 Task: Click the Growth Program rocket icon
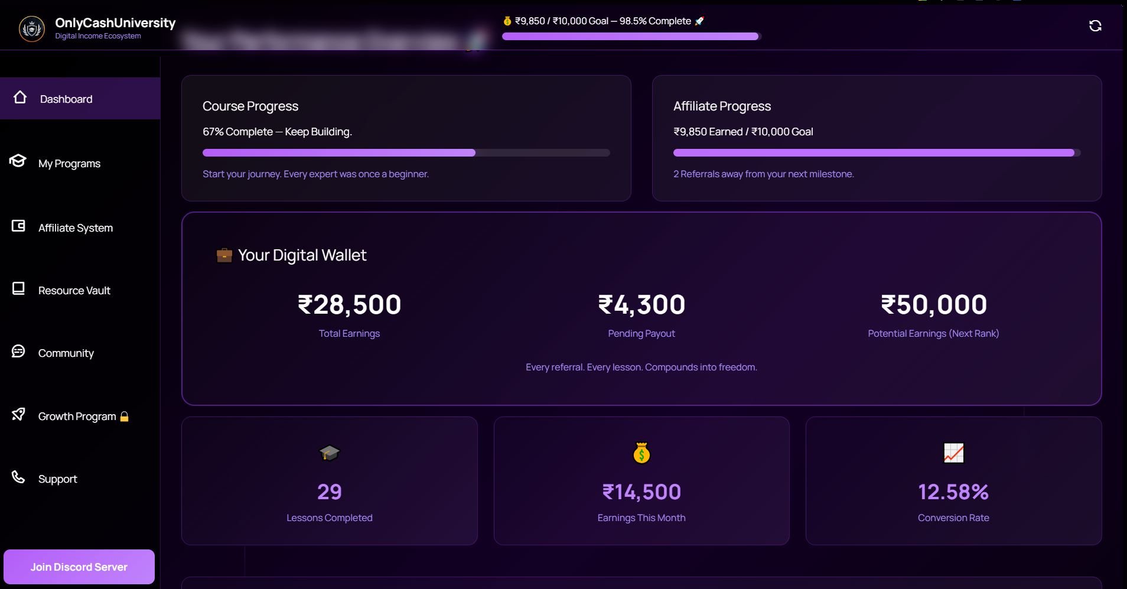[18, 415]
